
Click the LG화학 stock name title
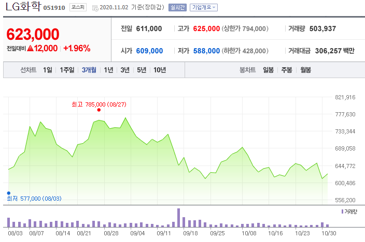(x=23, y=7)
